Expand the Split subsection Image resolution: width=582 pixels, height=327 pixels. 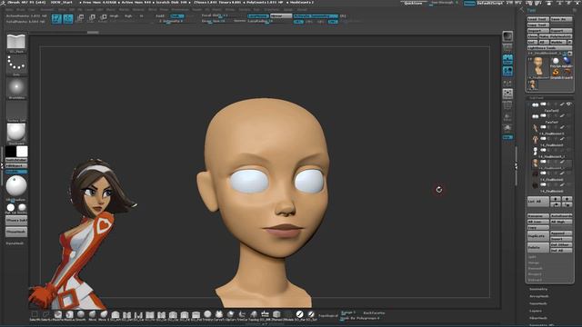click(x=533, y=257)
